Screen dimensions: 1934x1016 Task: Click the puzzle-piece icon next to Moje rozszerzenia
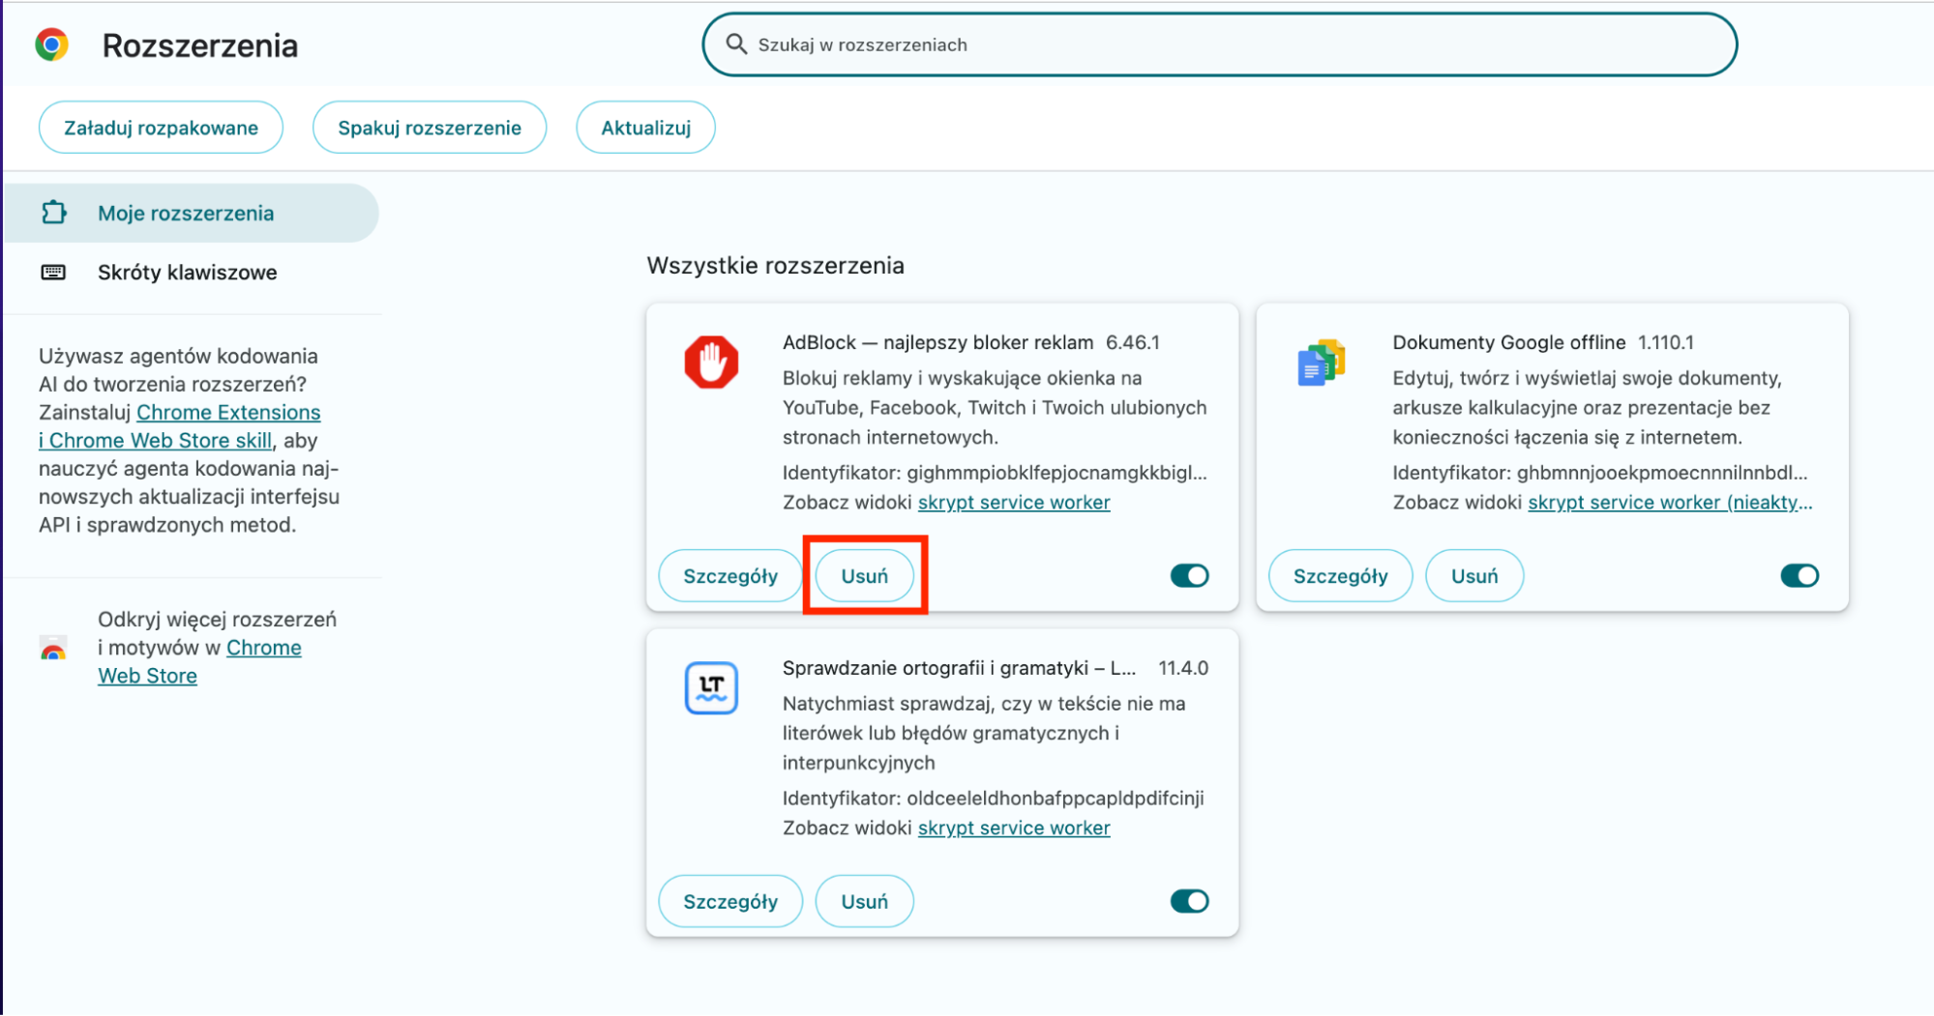[54, 213]
